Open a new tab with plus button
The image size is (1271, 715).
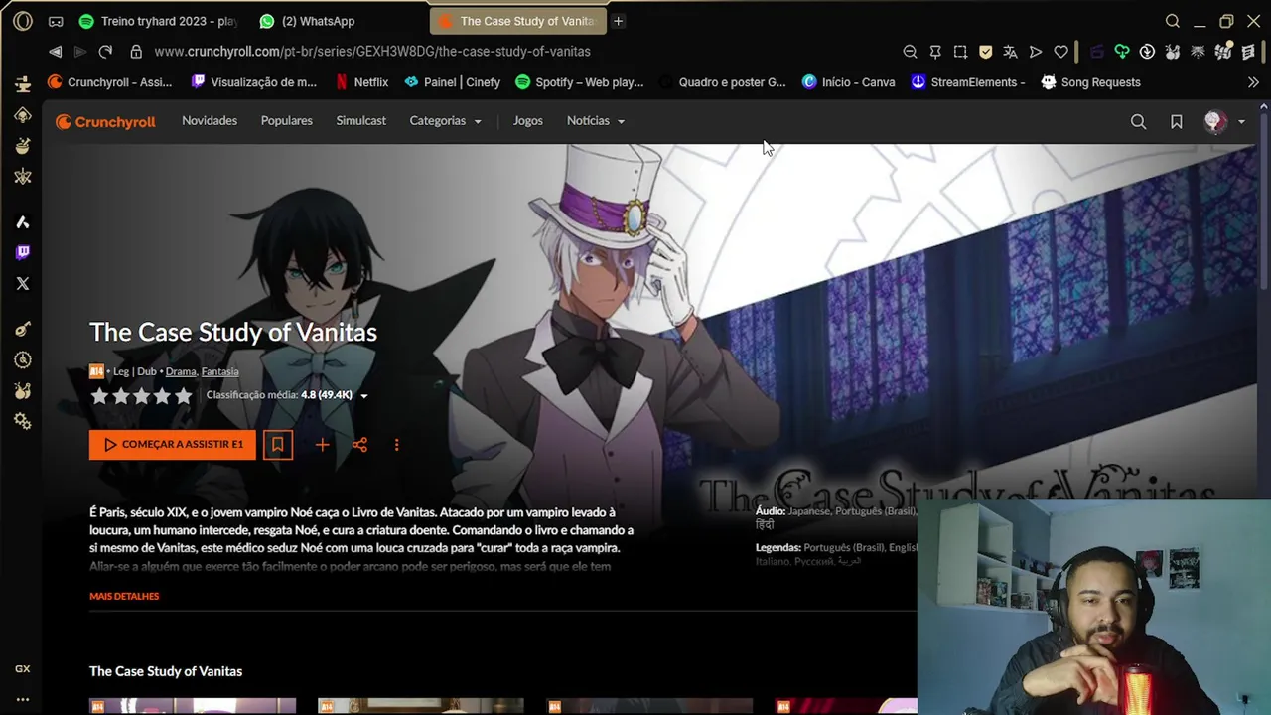coord(618,21)
